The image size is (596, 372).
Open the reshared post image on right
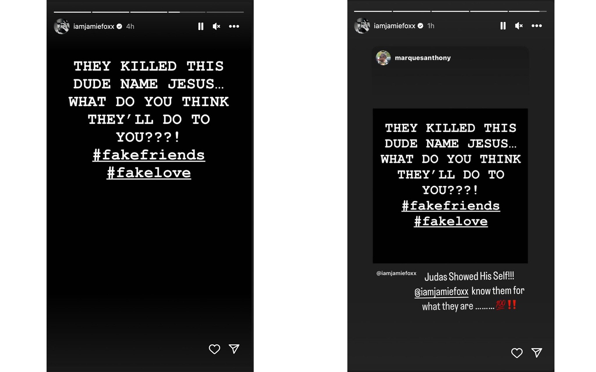[450, 186]
